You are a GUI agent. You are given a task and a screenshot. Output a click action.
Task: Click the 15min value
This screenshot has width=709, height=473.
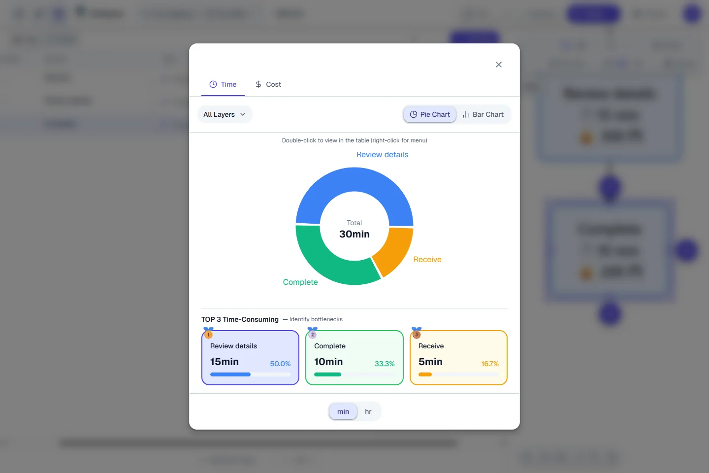tap(225, 362)
